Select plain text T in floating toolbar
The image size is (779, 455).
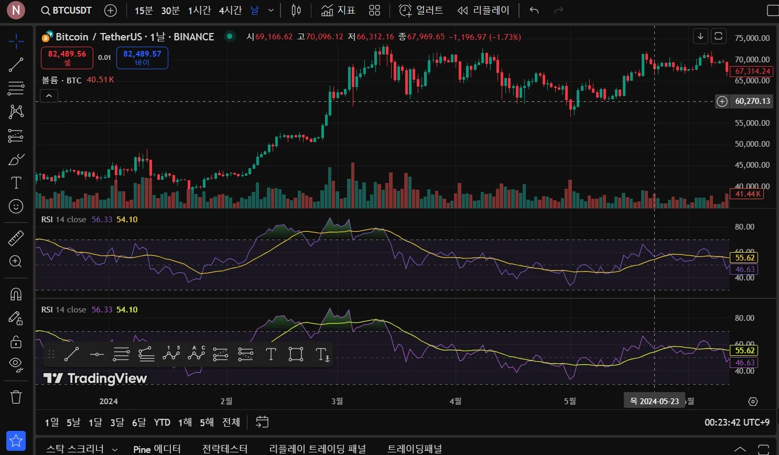(271, 354)
